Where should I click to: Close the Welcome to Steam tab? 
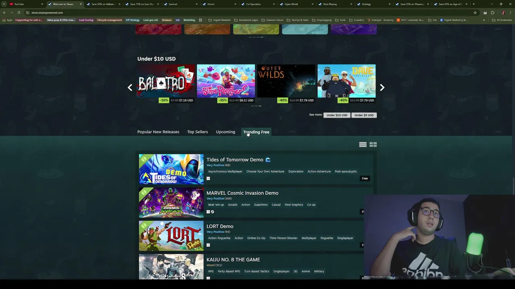click(x=81, y=4)
